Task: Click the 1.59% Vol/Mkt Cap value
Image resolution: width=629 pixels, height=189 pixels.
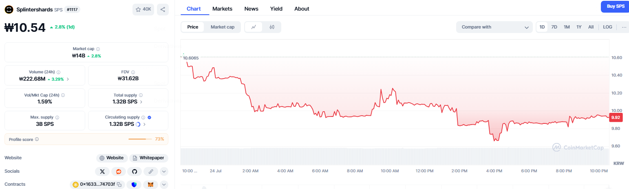Action: tap(45, 101)
